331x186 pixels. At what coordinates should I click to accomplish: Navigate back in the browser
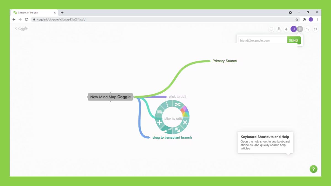point(14,20)
